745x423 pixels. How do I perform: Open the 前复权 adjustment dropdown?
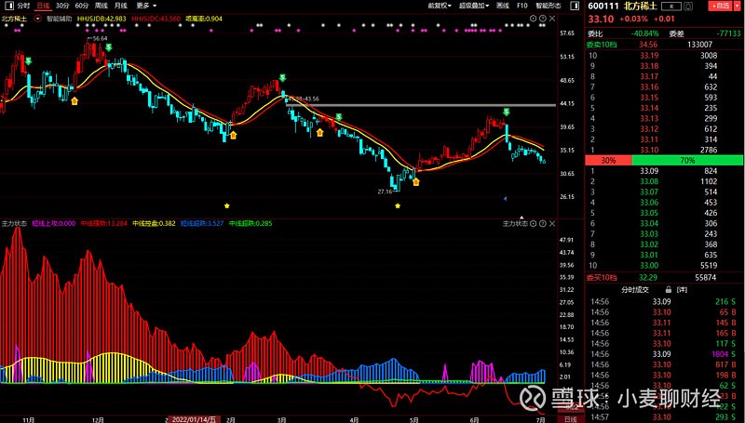pyautogui.click(x=439, y=6)
